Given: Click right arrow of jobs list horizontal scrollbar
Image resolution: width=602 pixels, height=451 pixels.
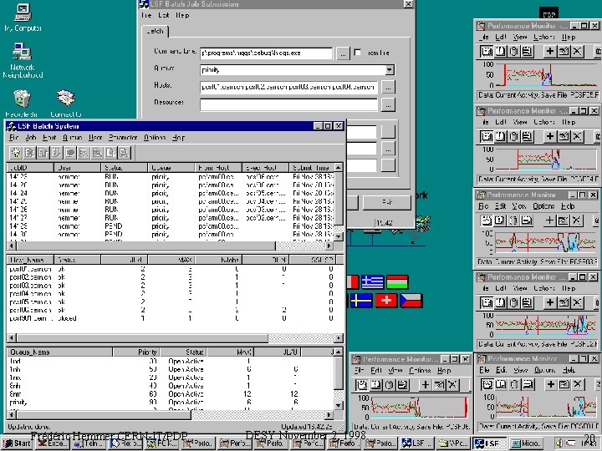Looking at the screenshot, I should (329, 245).
